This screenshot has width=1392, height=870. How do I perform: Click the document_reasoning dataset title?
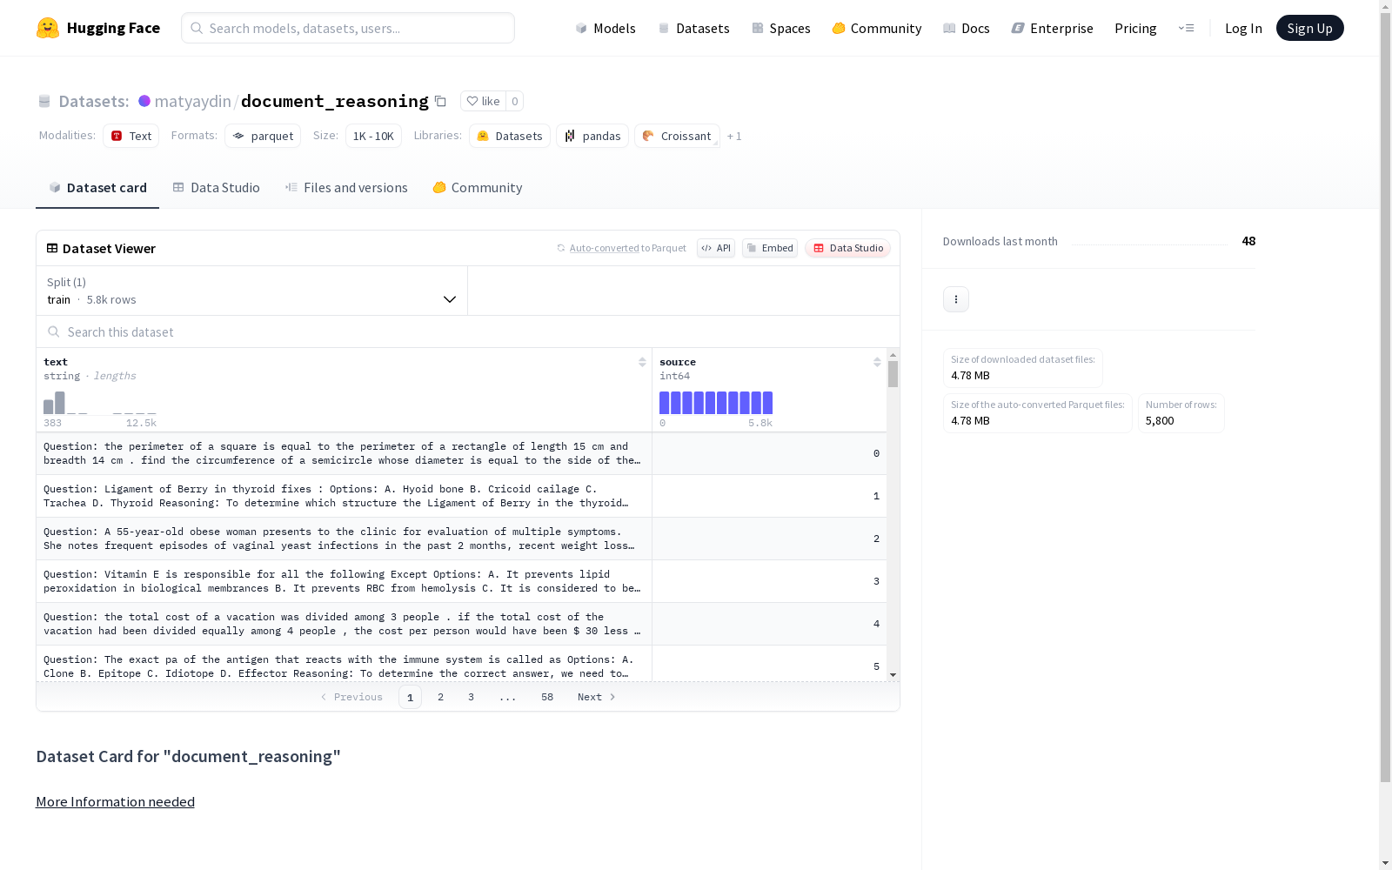click(335, 101)
